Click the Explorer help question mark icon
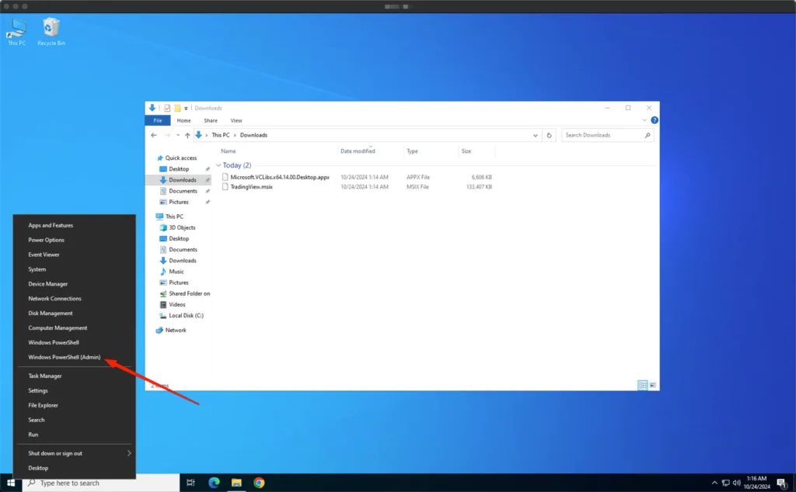This screenshot has height=492, width=796. point(655,120)
